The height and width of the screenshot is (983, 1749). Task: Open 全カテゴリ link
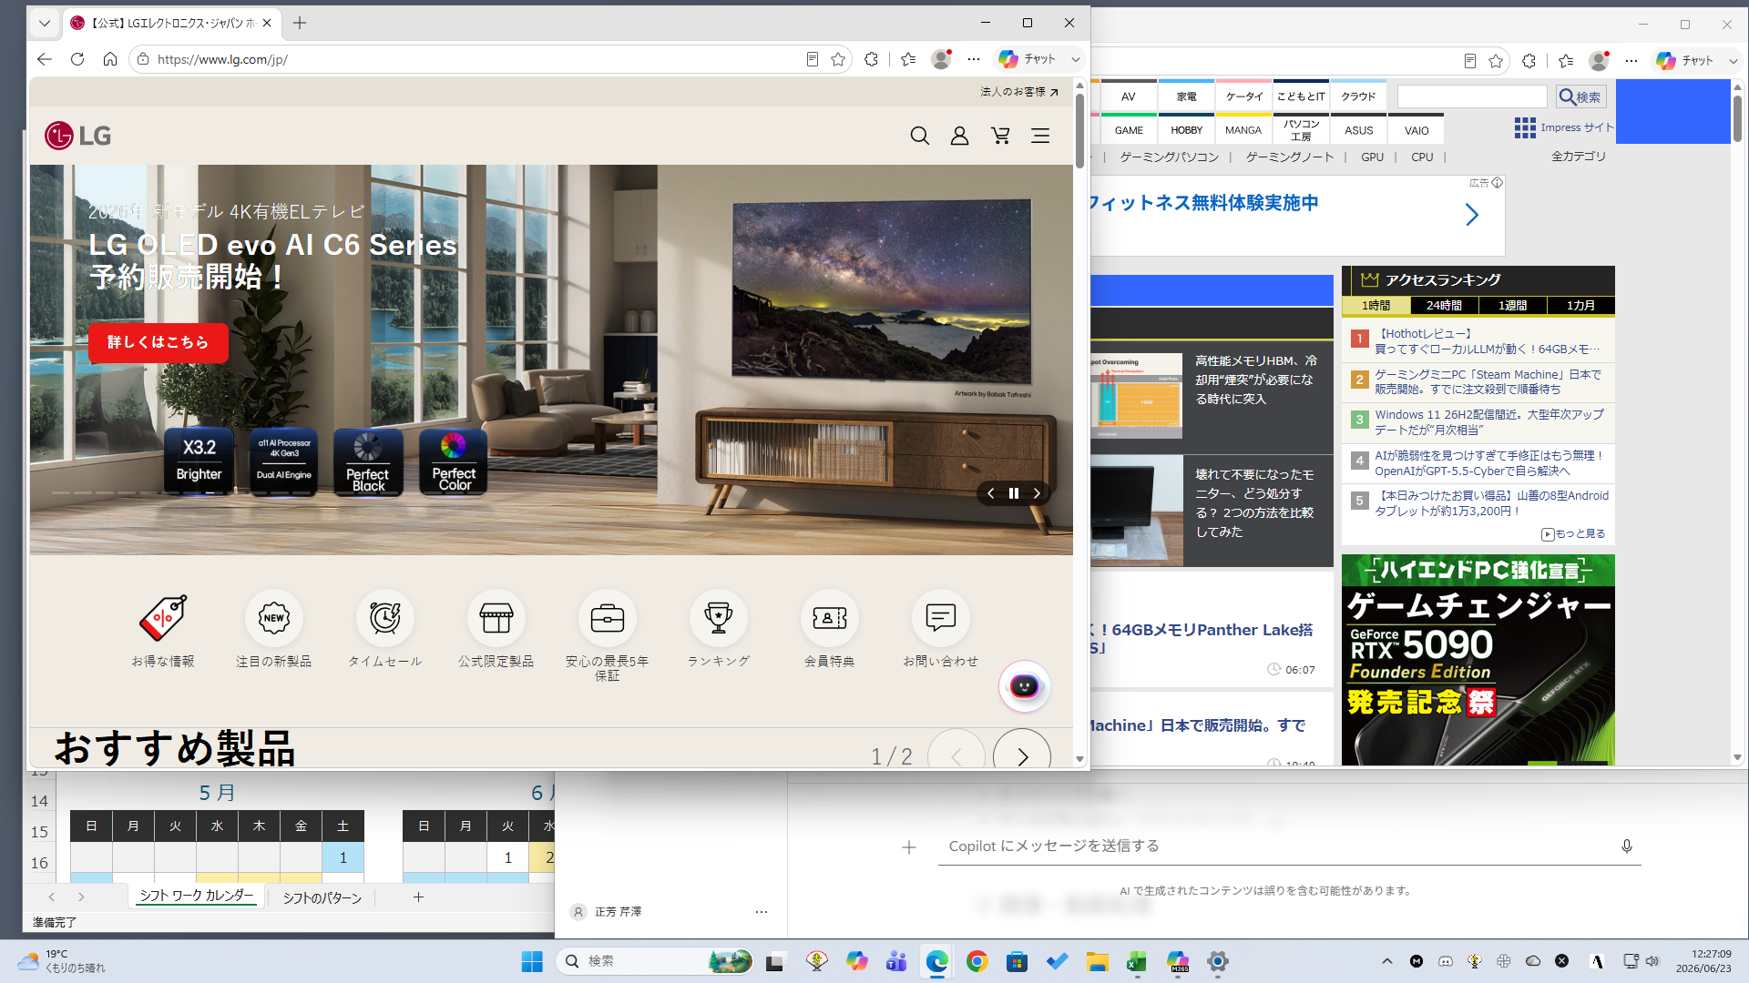(1579, 157)
